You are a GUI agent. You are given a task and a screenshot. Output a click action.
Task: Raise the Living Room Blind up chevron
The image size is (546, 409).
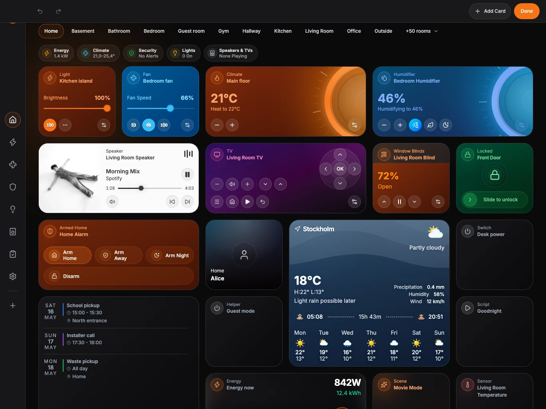click(x=384, y=202)
